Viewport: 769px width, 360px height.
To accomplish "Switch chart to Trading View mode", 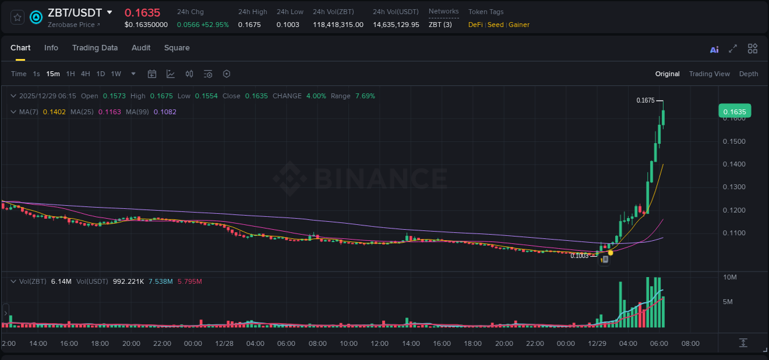I will tap(709, 74).
